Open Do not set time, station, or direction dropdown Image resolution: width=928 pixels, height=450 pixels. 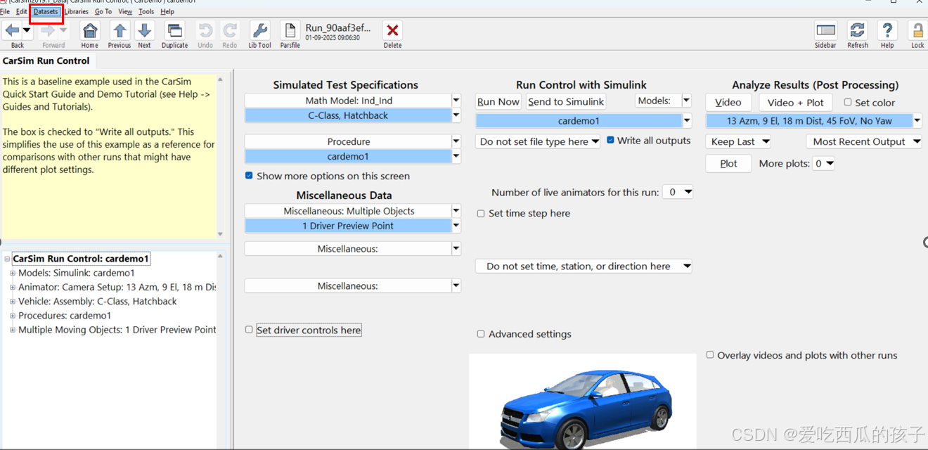tap(584, 266)
